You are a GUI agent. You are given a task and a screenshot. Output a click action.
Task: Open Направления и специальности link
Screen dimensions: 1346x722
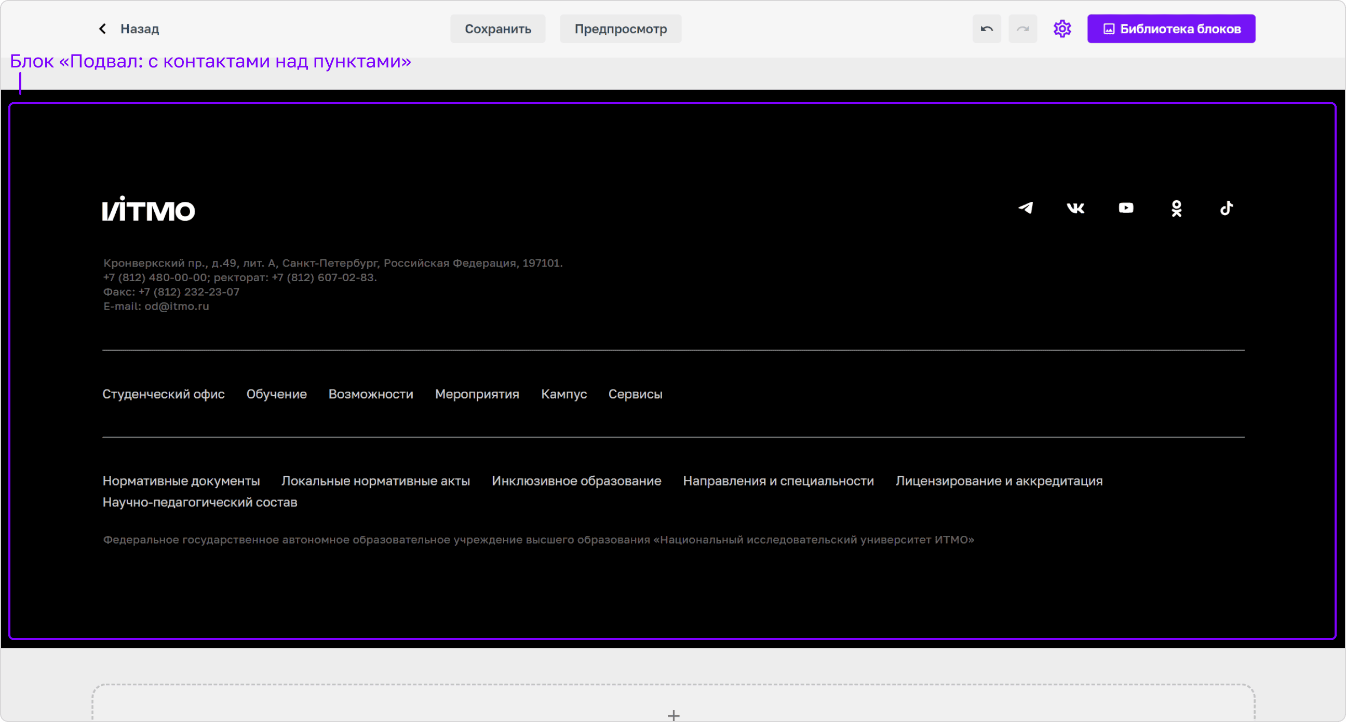(x=778, y=481)
